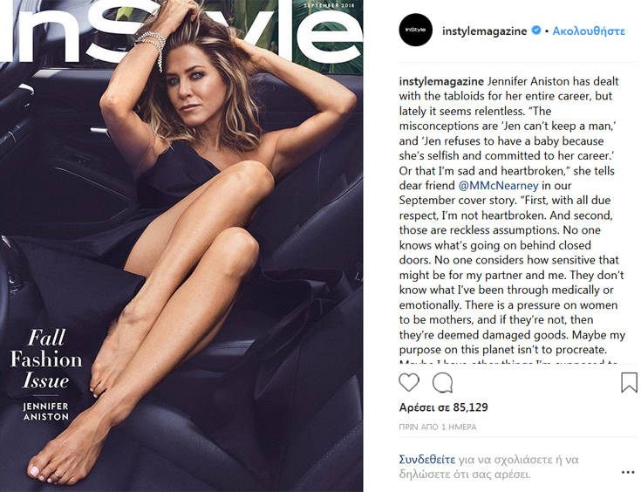
Task: Click the comment prompt text area
Action: [489, 467]
